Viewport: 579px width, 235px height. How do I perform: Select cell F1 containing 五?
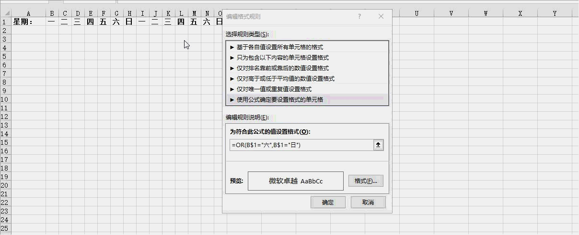tap(104, 21)
